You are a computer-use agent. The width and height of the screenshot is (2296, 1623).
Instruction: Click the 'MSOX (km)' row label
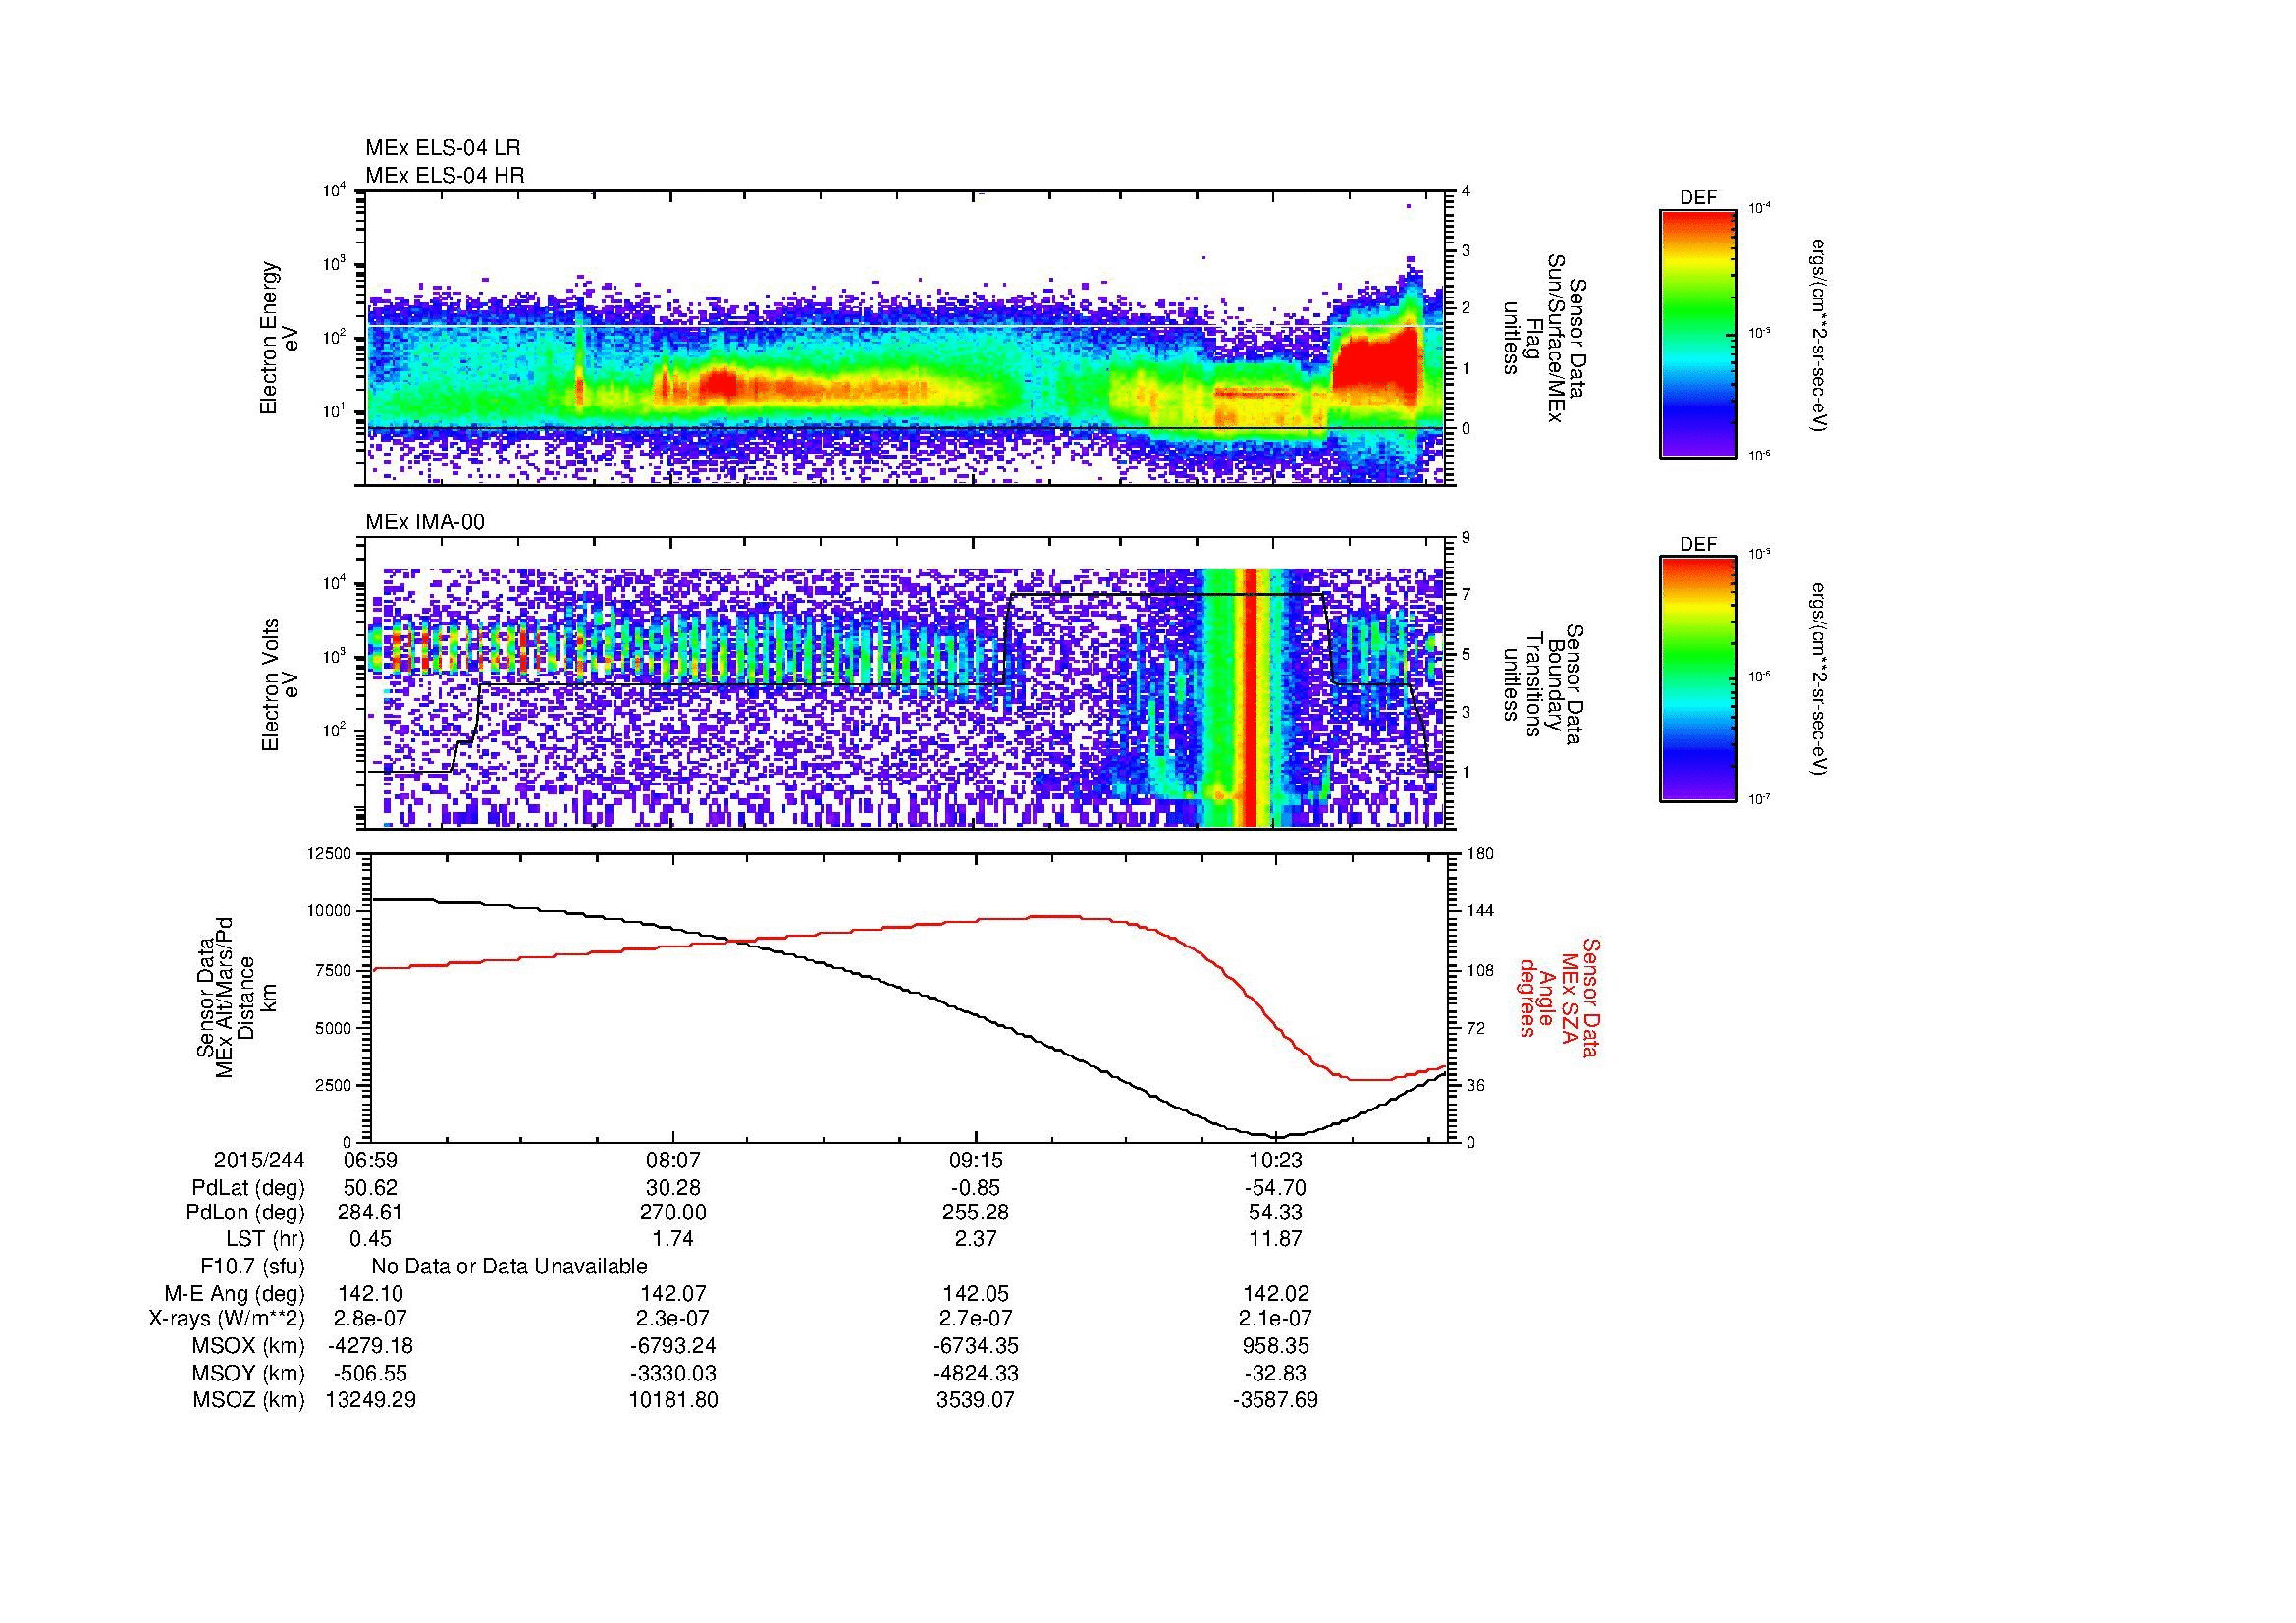[x=248, y=1346]
